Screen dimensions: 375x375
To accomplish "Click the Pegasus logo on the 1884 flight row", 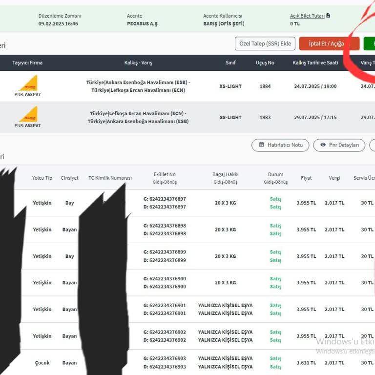I will pos(28,83).
